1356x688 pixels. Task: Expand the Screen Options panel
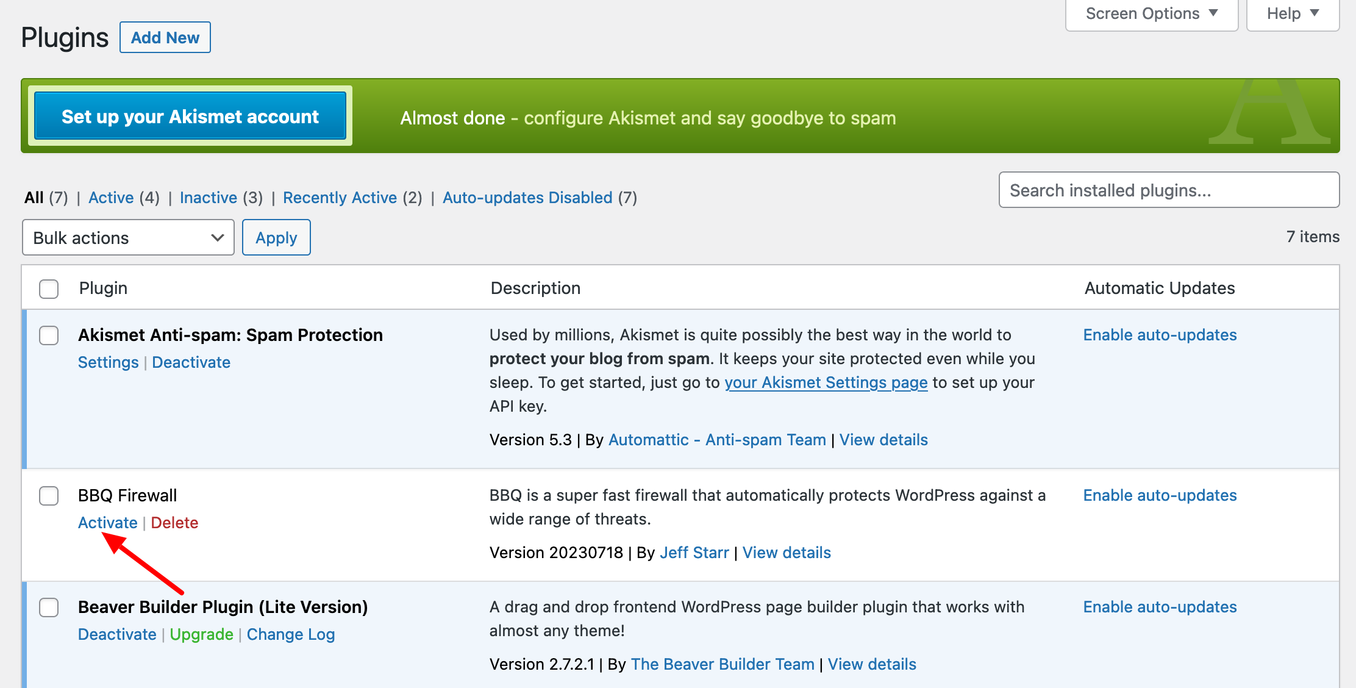click(x=1151, y=13)
